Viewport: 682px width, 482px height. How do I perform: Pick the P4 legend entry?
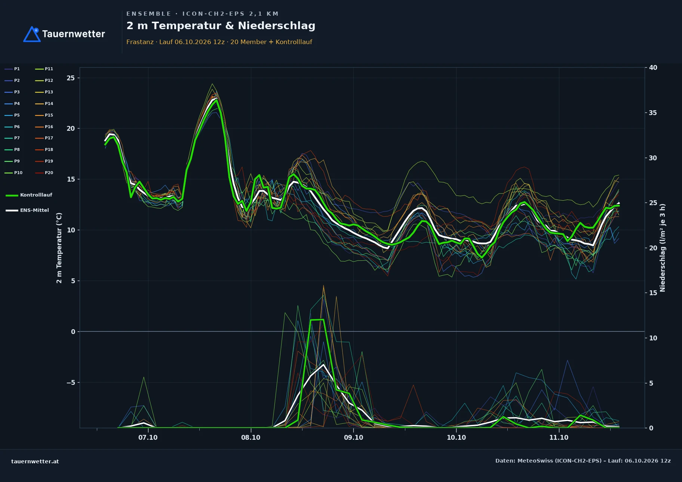tap(12, 103)
